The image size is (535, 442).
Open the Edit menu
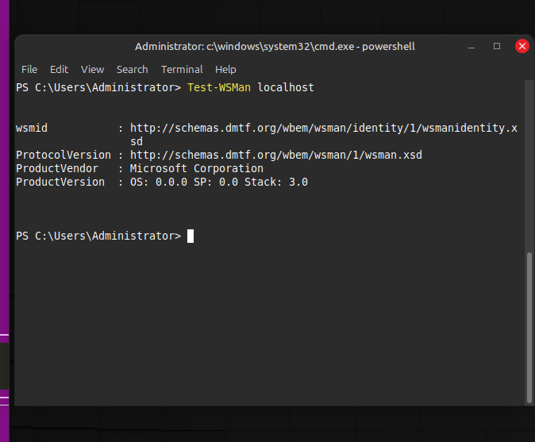coord(59,69)
